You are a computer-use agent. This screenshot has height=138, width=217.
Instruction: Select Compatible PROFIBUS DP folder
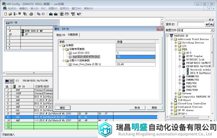pos(196,97)
